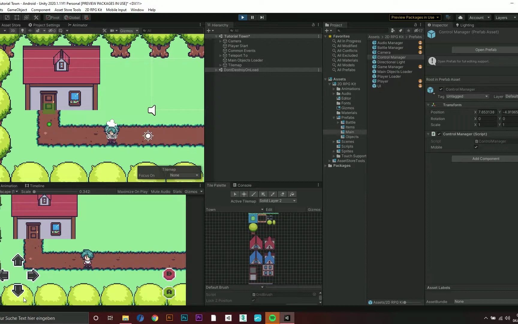Open the GameObject menu
This screenshot has width=518, height=324.
coord(17,10)
